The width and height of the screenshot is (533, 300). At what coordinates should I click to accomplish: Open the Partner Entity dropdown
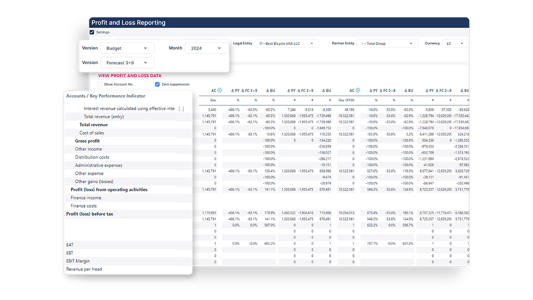pos(387,44)
